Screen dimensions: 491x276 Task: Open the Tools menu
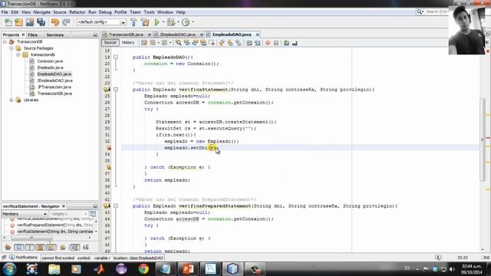point(149,12)
